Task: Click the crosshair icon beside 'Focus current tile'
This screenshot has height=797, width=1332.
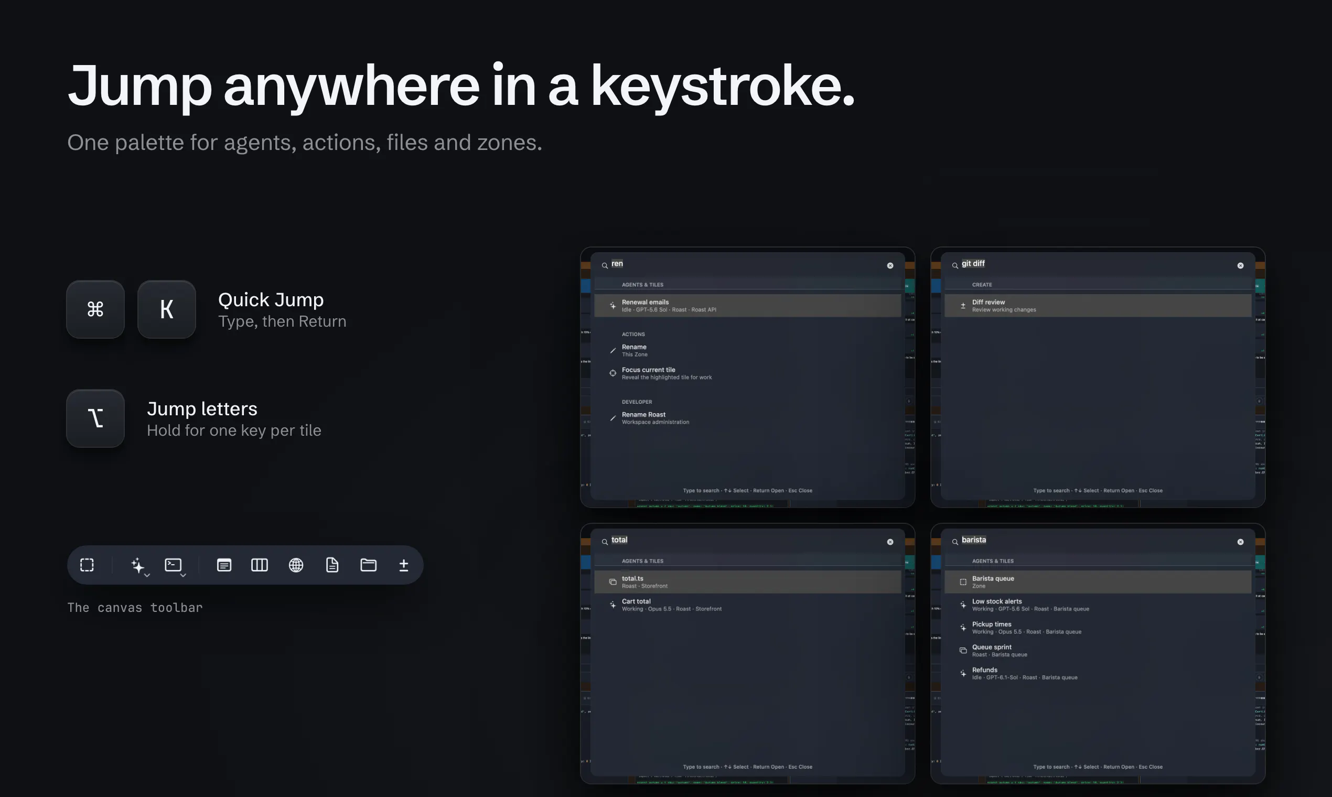Action: pos(613,373)
